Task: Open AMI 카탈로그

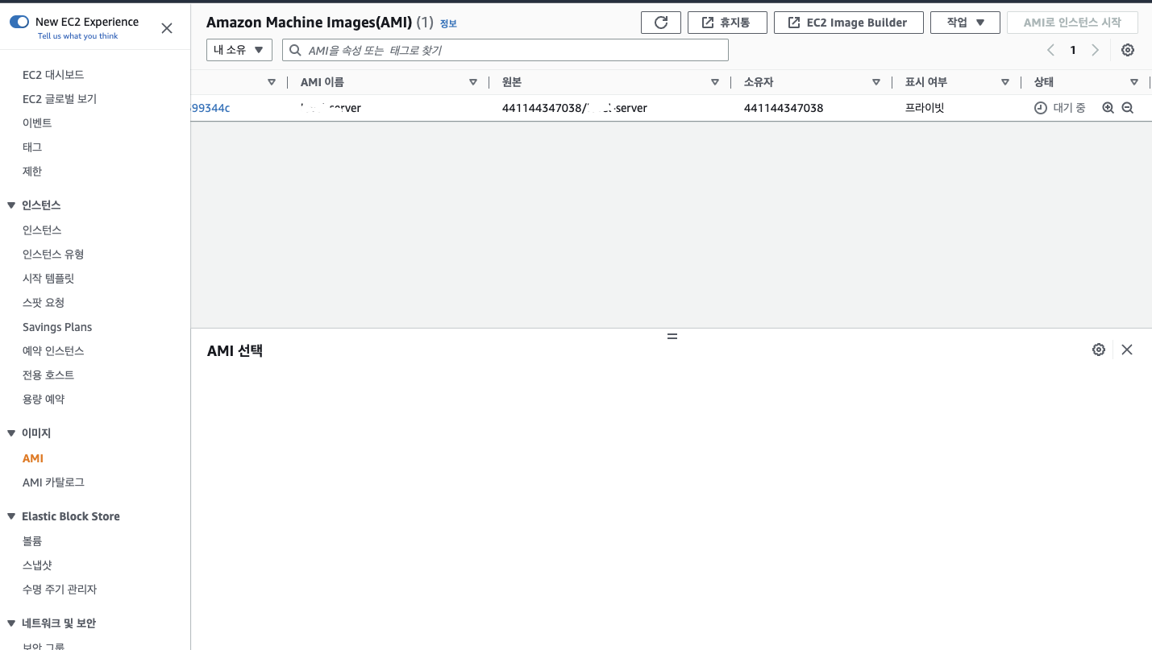Action: coord(53,482)
